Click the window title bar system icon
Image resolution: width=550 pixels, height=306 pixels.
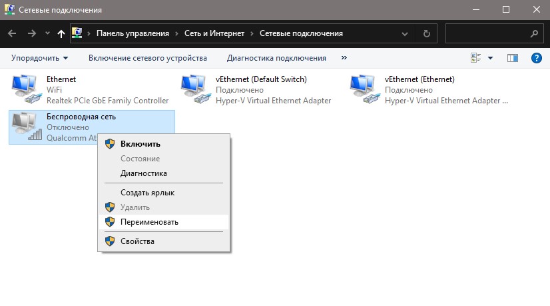point(9,9)
